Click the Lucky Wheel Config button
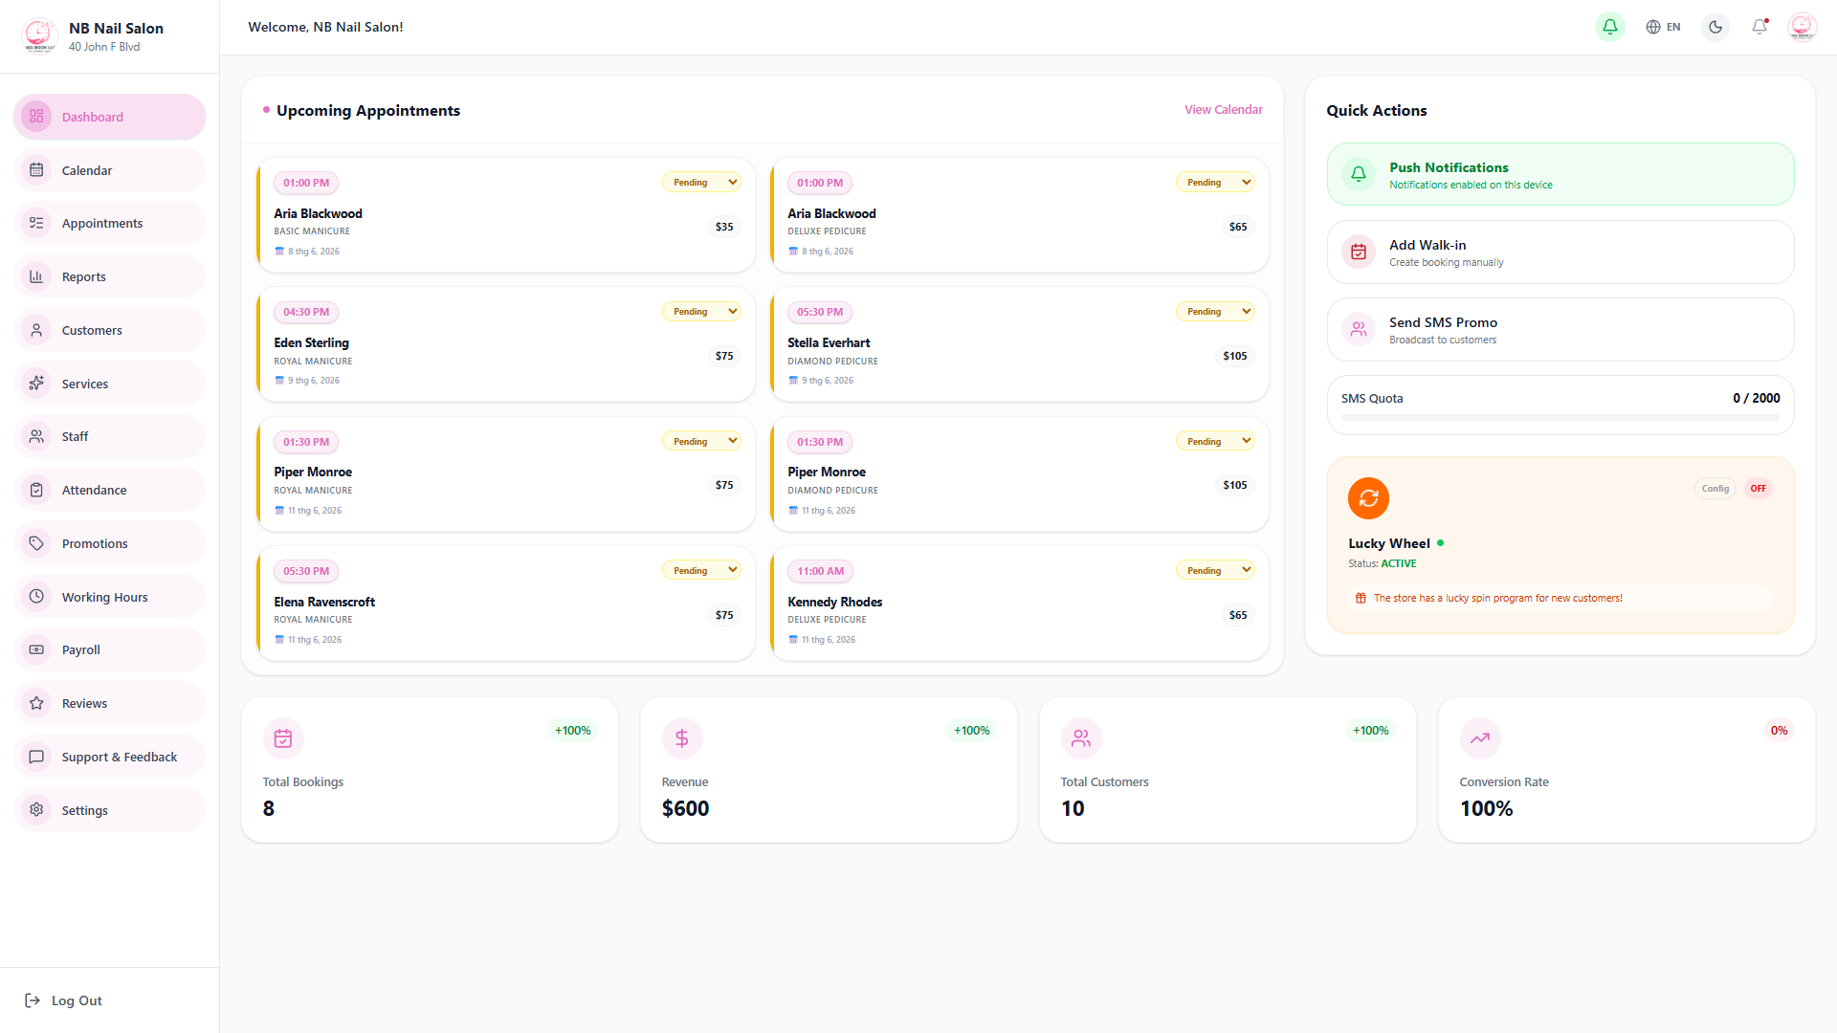 coord(1715,489)
